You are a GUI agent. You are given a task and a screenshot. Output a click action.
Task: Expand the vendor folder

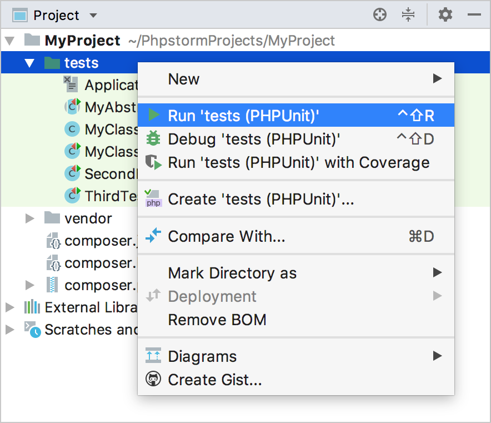[29, 218]
